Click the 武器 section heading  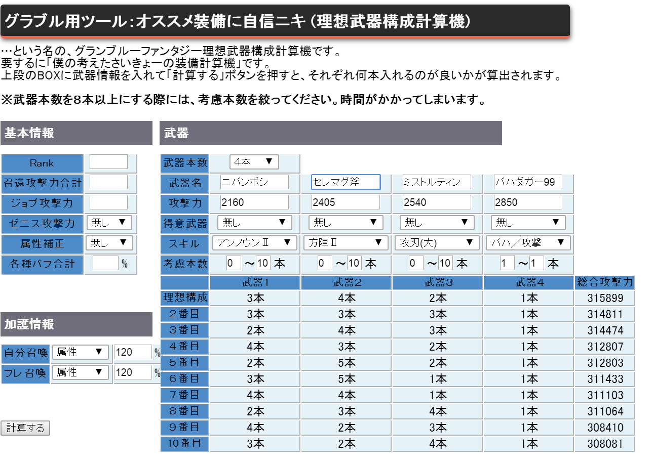point(331,133)
